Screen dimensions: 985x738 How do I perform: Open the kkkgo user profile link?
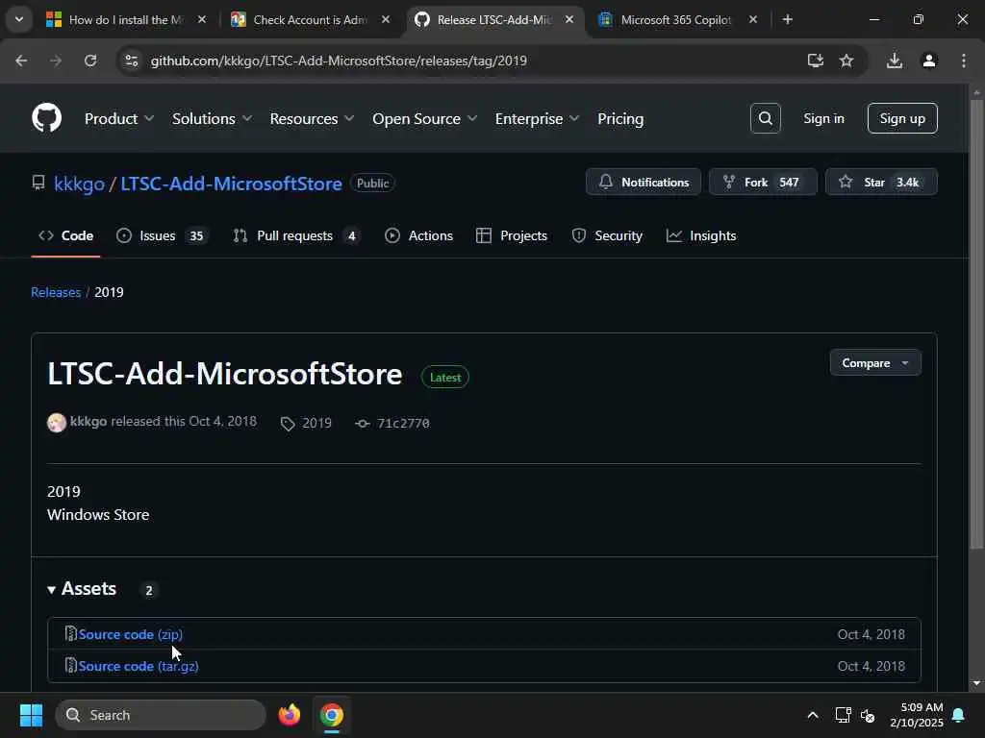point(79,184)
